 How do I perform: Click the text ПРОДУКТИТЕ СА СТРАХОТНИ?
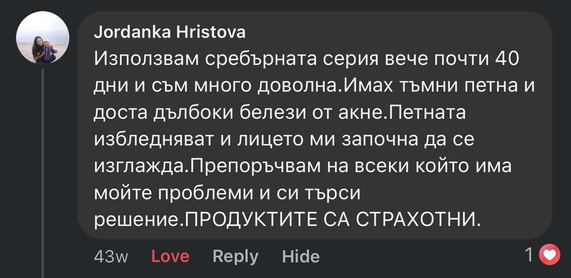pos(333,220)
